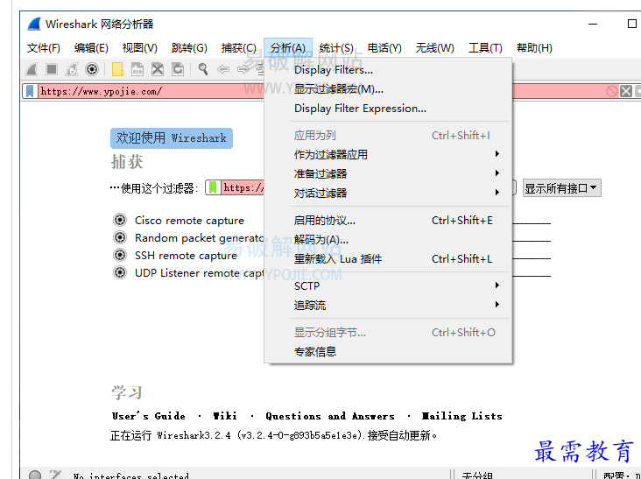
Task: Click capture file properties status bar icon
Action: [55, 475]
